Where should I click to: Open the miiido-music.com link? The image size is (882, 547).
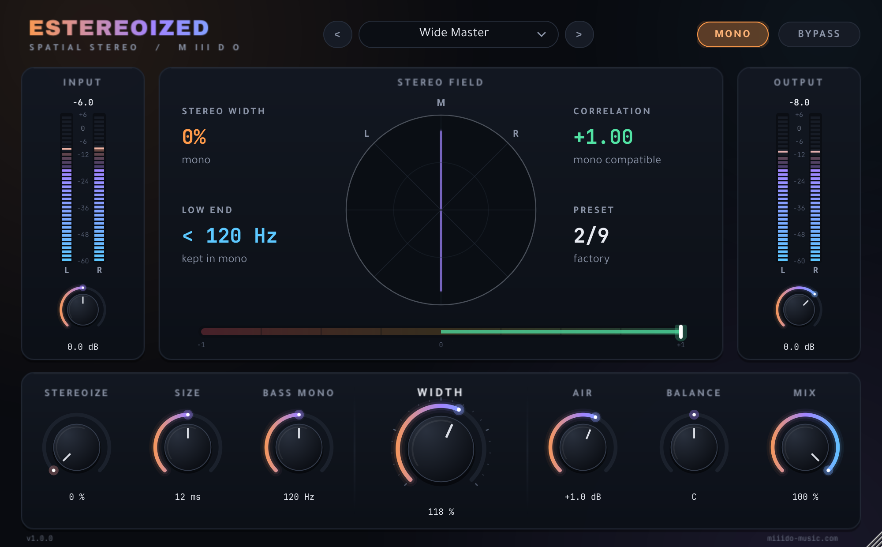click(x=802, y=538)
